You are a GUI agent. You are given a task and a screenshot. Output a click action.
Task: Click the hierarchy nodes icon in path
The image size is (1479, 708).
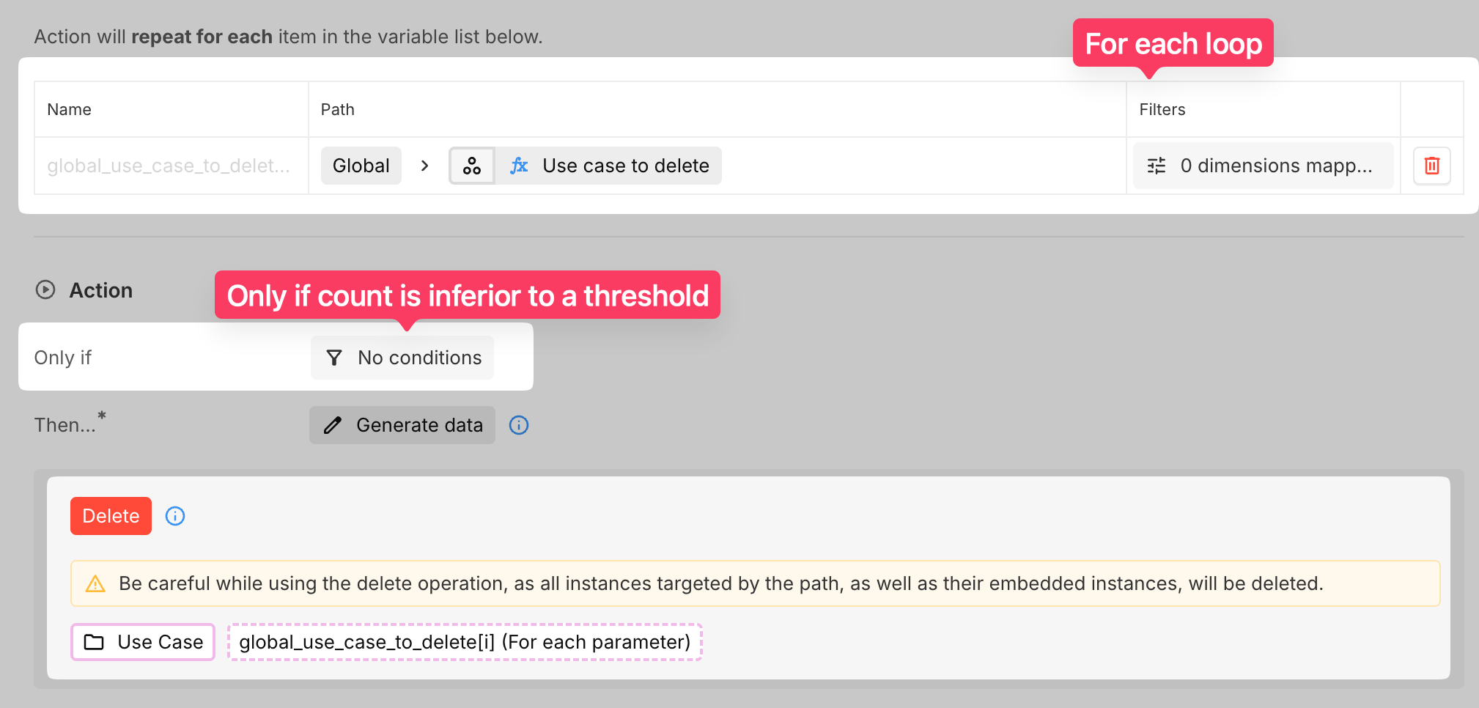(x=472, y=166)
